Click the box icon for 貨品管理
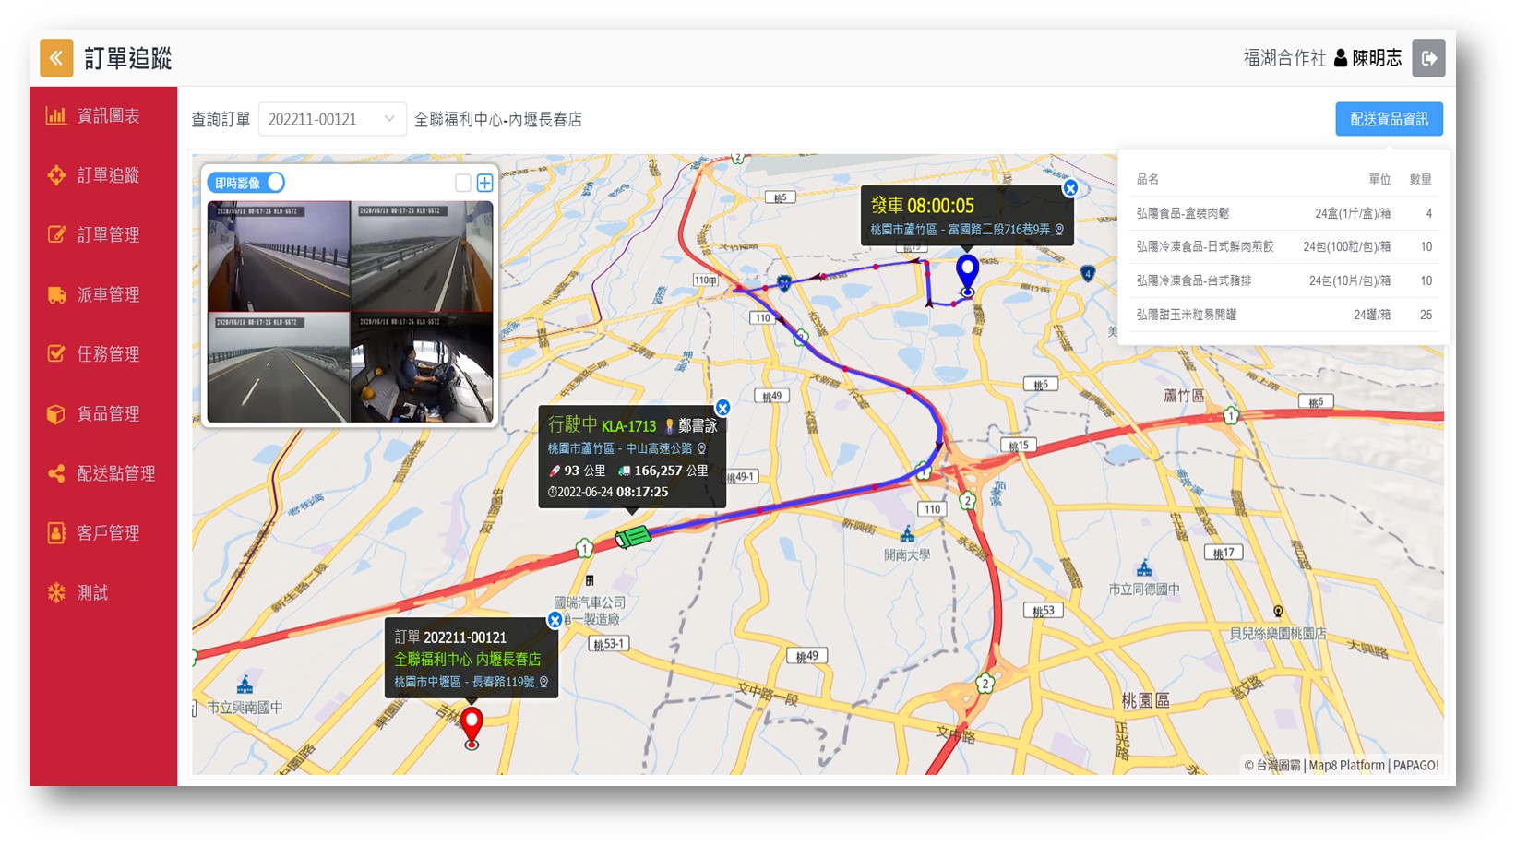The width and height of the screenshot is (1516, 846). coord(56,414)
